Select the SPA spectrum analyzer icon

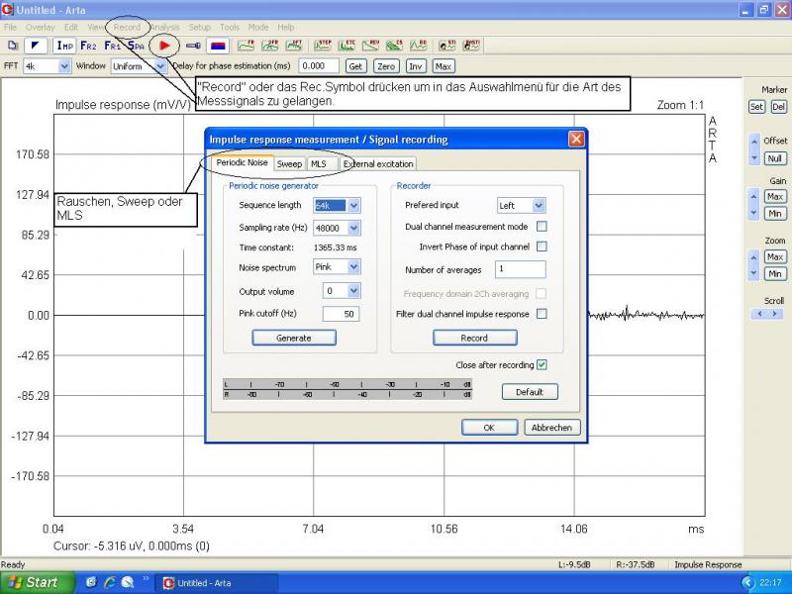coord(136,46)
